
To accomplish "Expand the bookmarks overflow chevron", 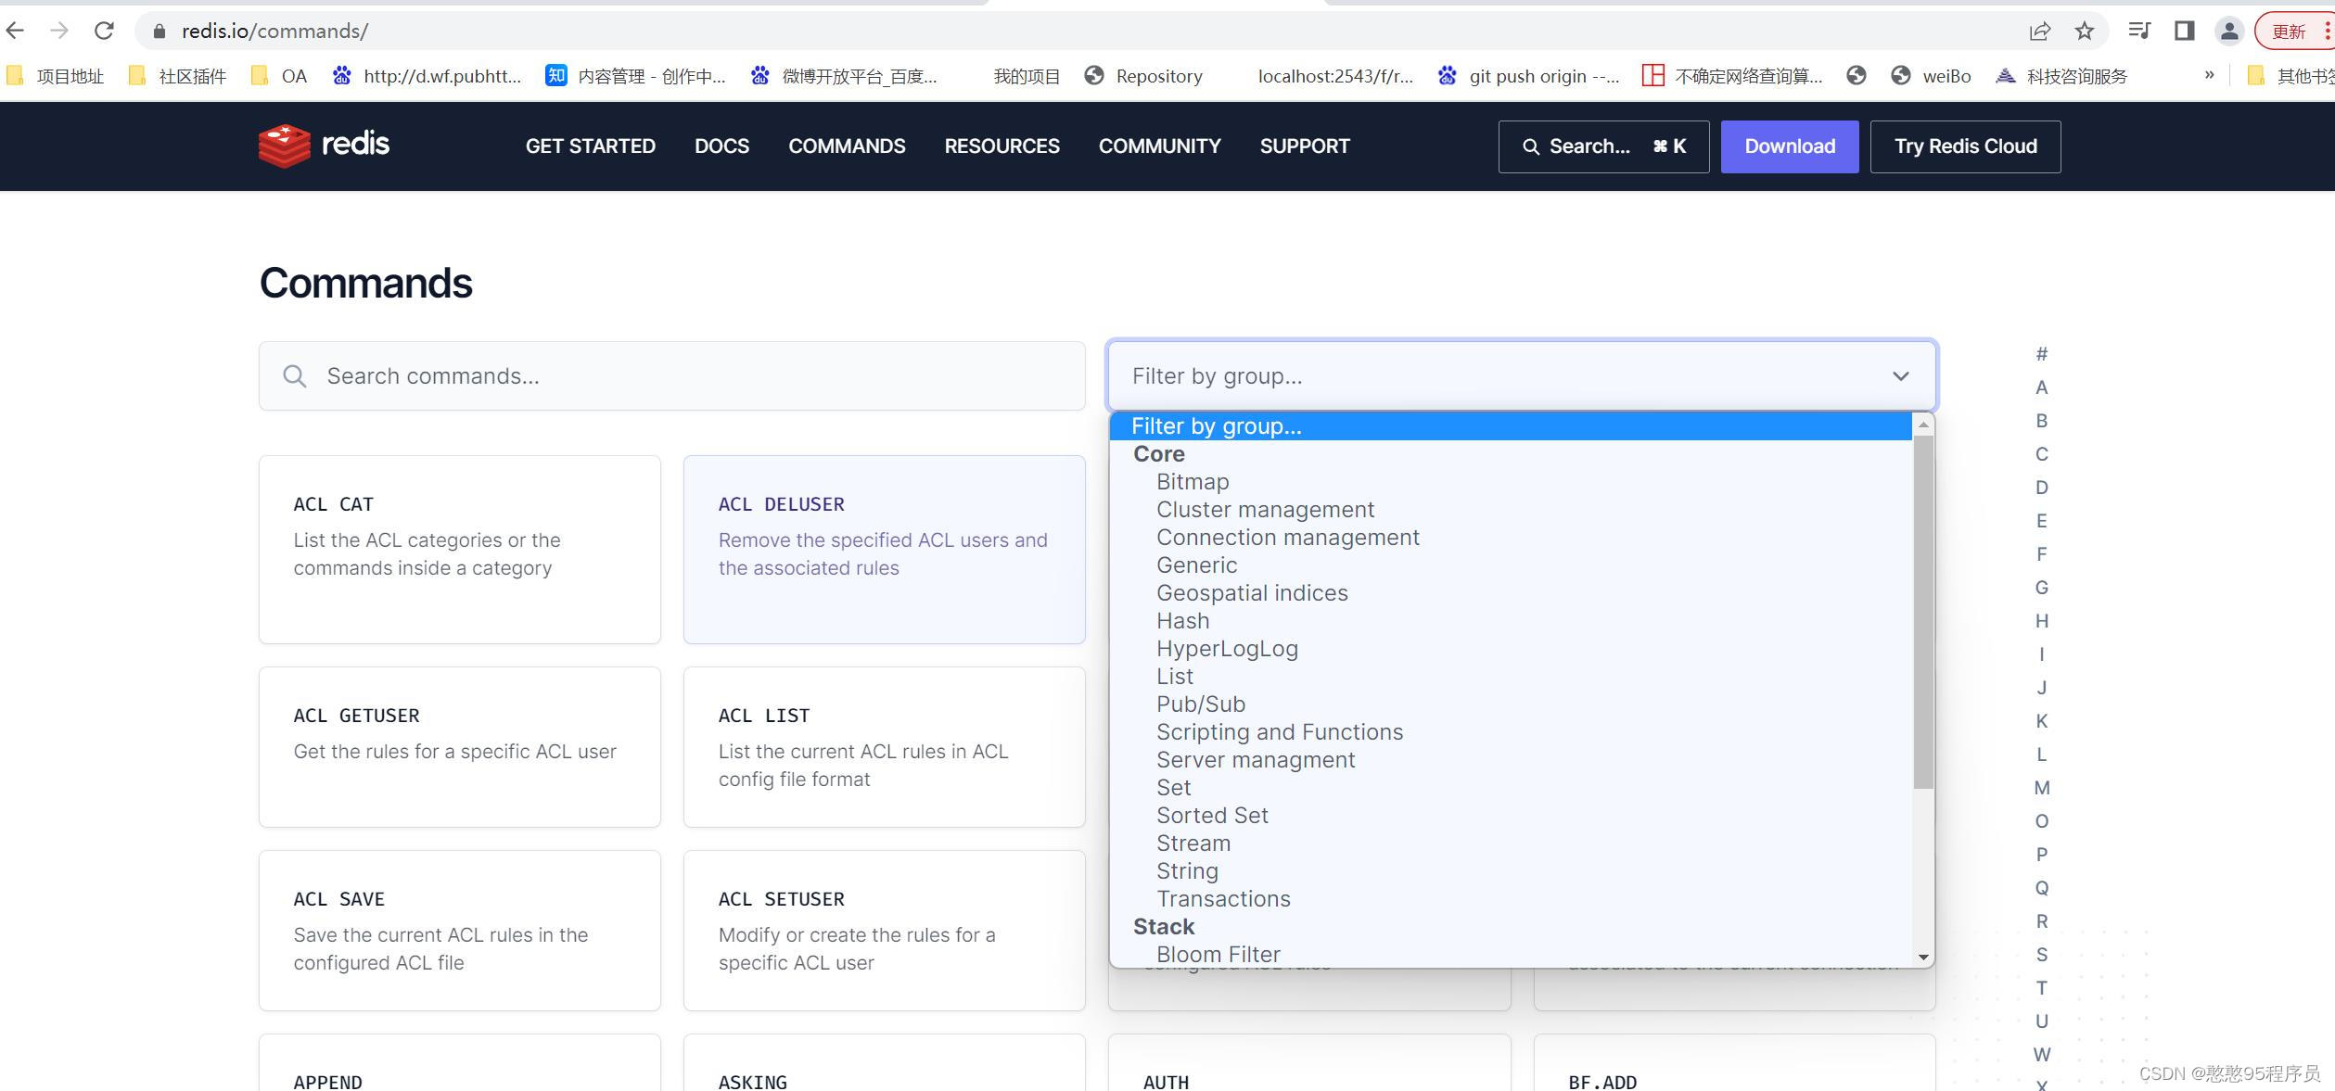I will pyautogui.click(x=2210, y=75).
